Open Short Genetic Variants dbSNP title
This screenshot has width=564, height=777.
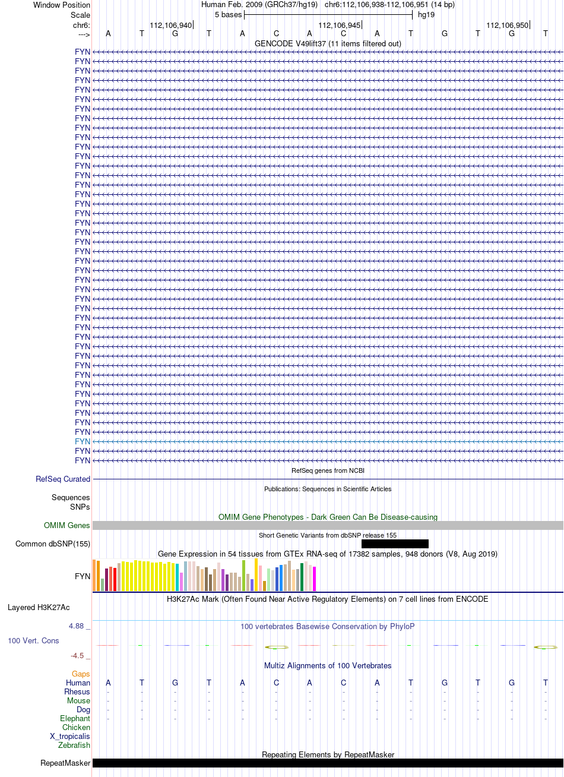click(x=328, y=535)
